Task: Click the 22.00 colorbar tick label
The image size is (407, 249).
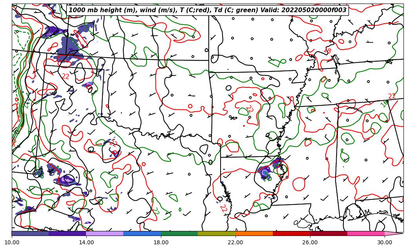Action: click(235, 242)
